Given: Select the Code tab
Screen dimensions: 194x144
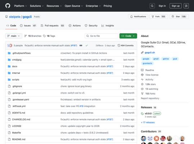Looking at the screenshot, I should click(x=11, y=26).
